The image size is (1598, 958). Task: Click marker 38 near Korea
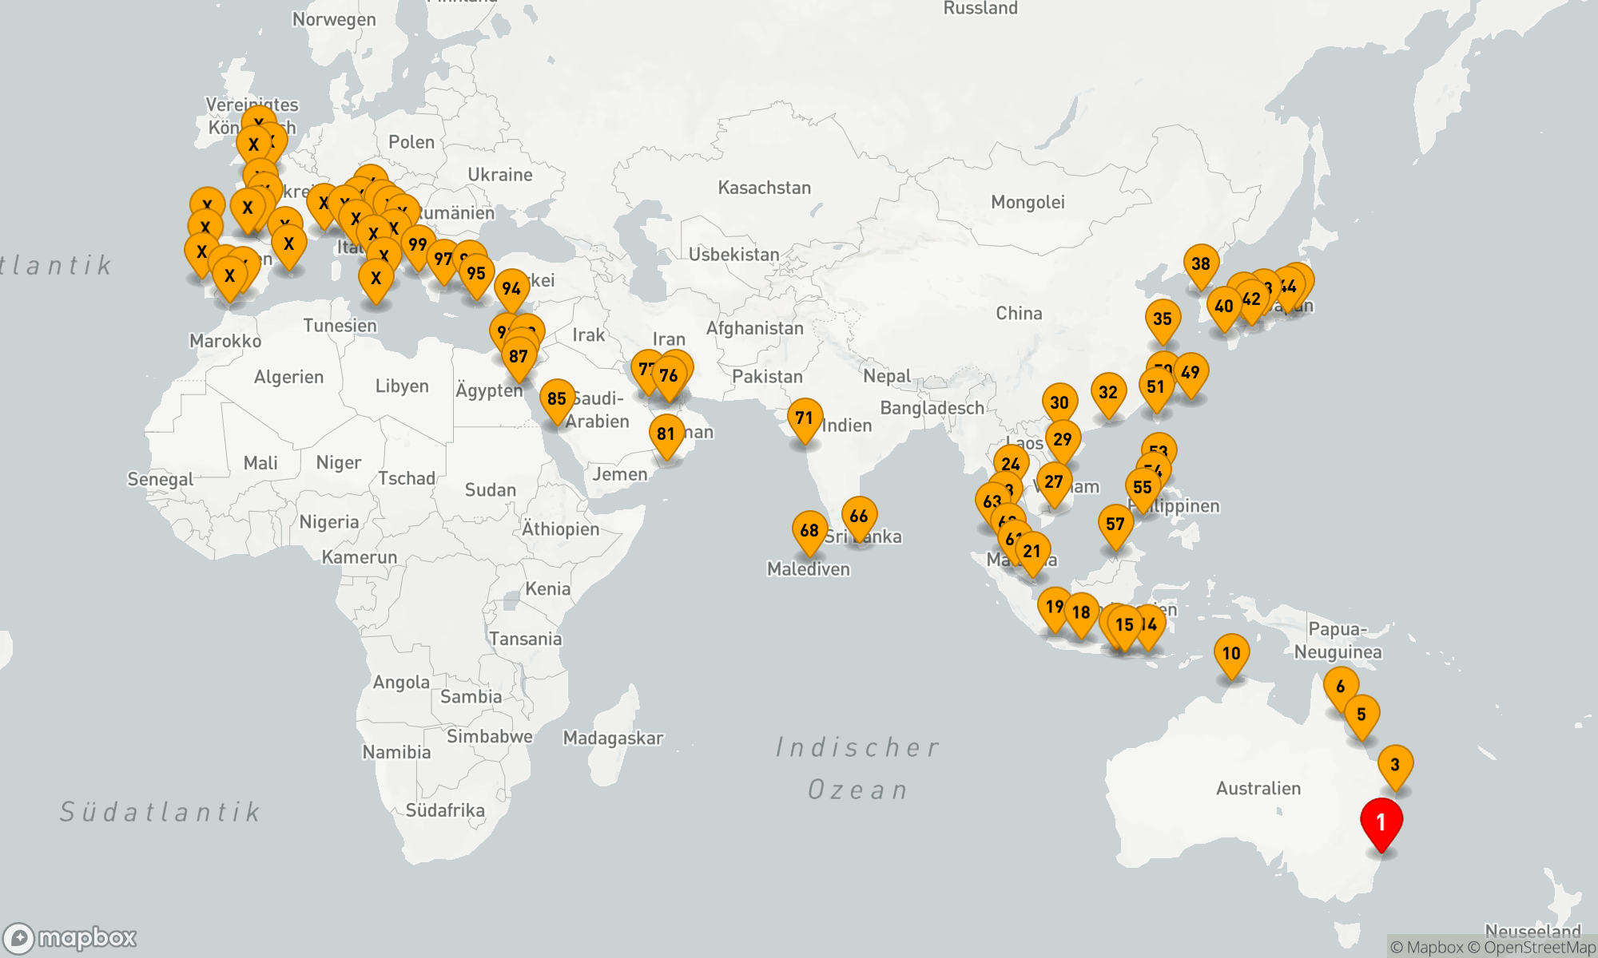click(x=1201, y=264)
